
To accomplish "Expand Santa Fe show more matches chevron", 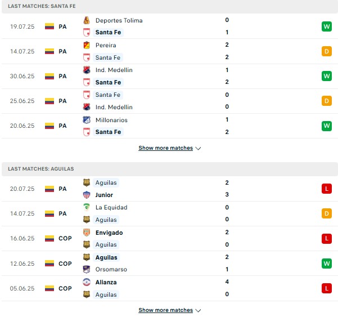I will click(198, 148).
